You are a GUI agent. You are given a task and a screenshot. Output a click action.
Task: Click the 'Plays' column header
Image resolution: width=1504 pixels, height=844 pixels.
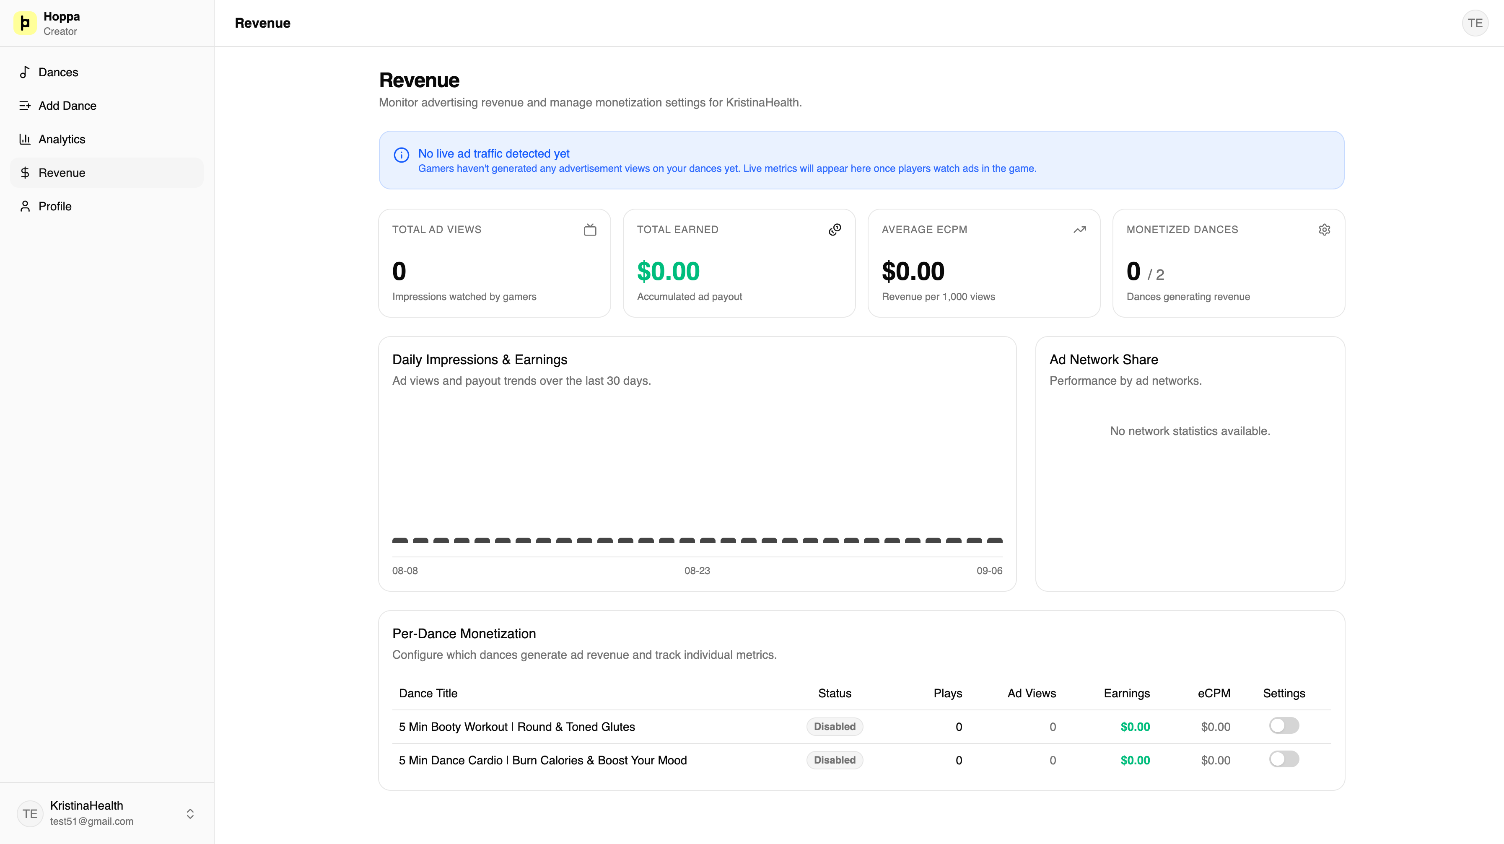click(x=948, y=694)
